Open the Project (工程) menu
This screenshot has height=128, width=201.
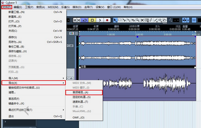(x=29, y=7)
